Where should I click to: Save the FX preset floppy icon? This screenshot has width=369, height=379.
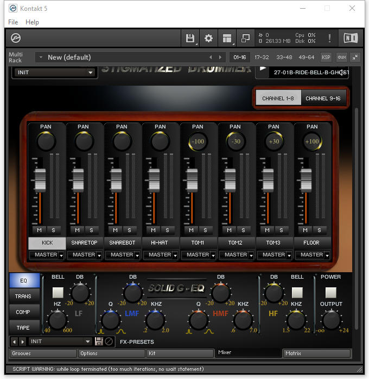[x=99, y=341]
